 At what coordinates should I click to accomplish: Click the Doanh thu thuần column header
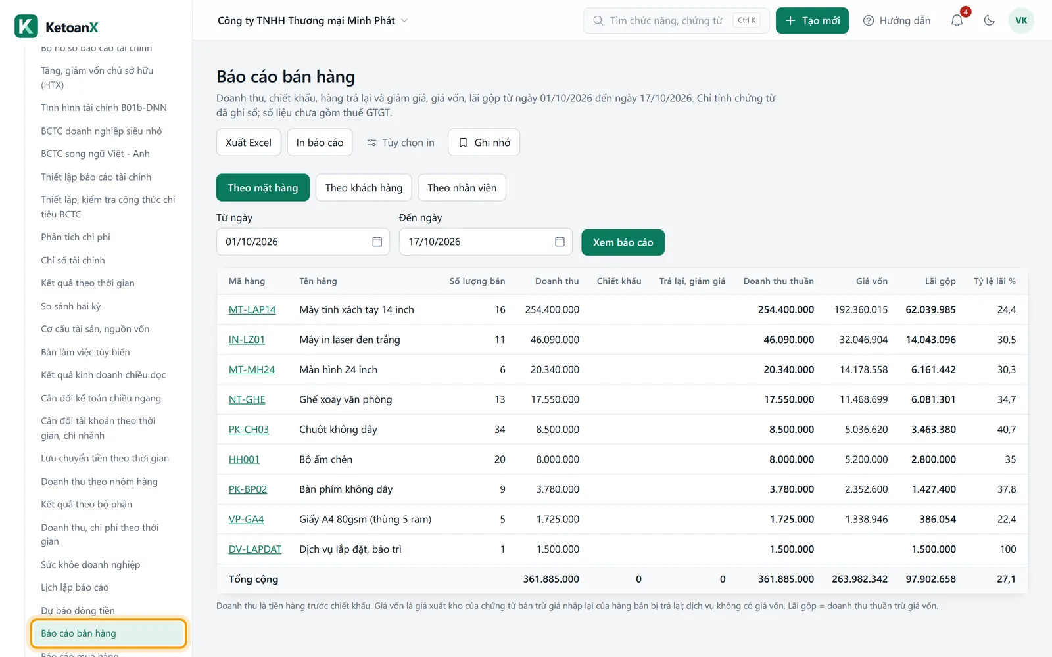tap(778, 281)
